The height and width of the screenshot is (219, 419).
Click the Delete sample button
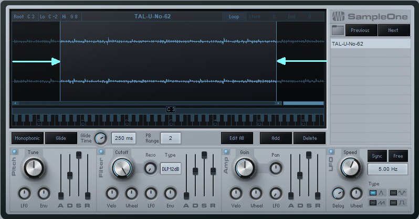[x=310, y=138]
